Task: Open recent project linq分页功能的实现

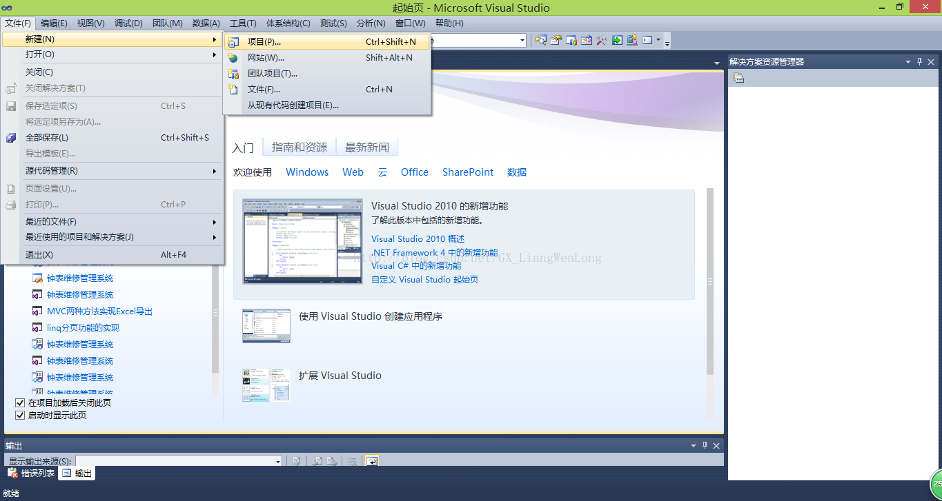Action: [x=83, y=328]
